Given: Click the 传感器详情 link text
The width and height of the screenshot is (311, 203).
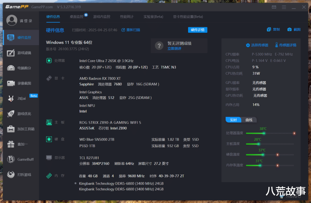Looking at the screenshot, I should click(288, 45).
